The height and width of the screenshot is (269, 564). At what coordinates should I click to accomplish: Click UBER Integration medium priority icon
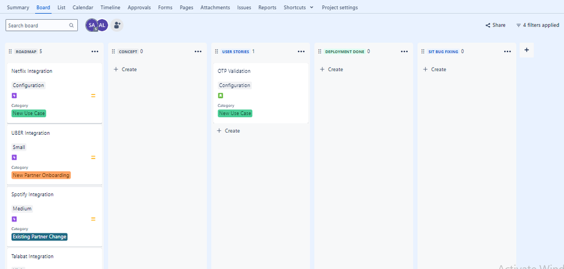point(93,157)
